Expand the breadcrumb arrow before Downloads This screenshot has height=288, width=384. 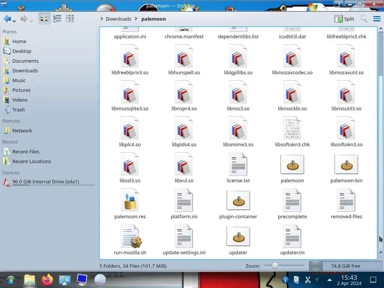point(102,19)
